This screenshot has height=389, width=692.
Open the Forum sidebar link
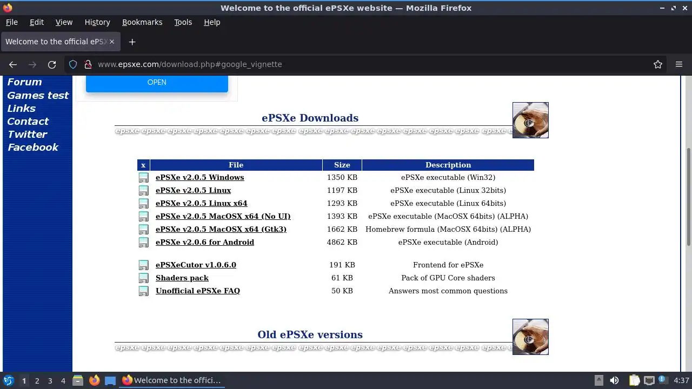click(24, 82)
